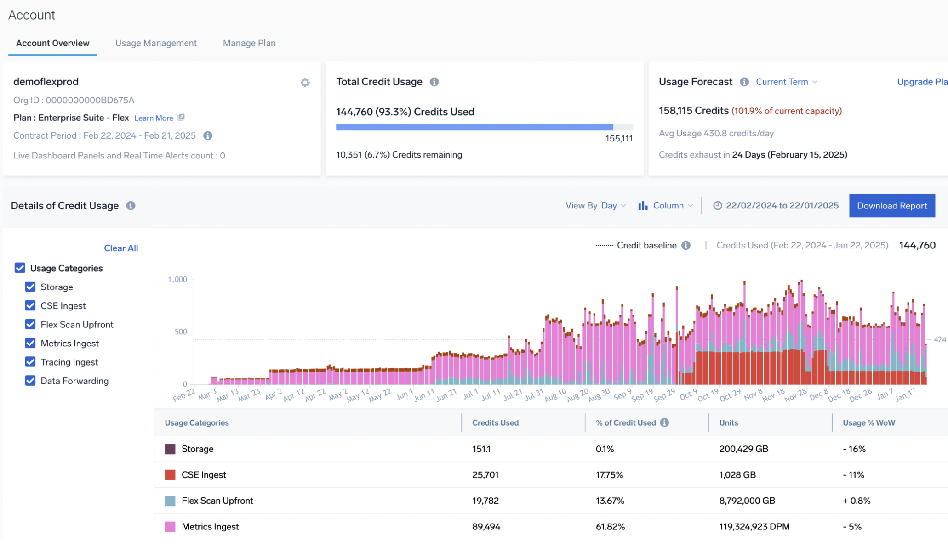Open the View By Day dropdown
Image resolution: width=948 pixels, height=552 pixels.
[x=613, y=205]
